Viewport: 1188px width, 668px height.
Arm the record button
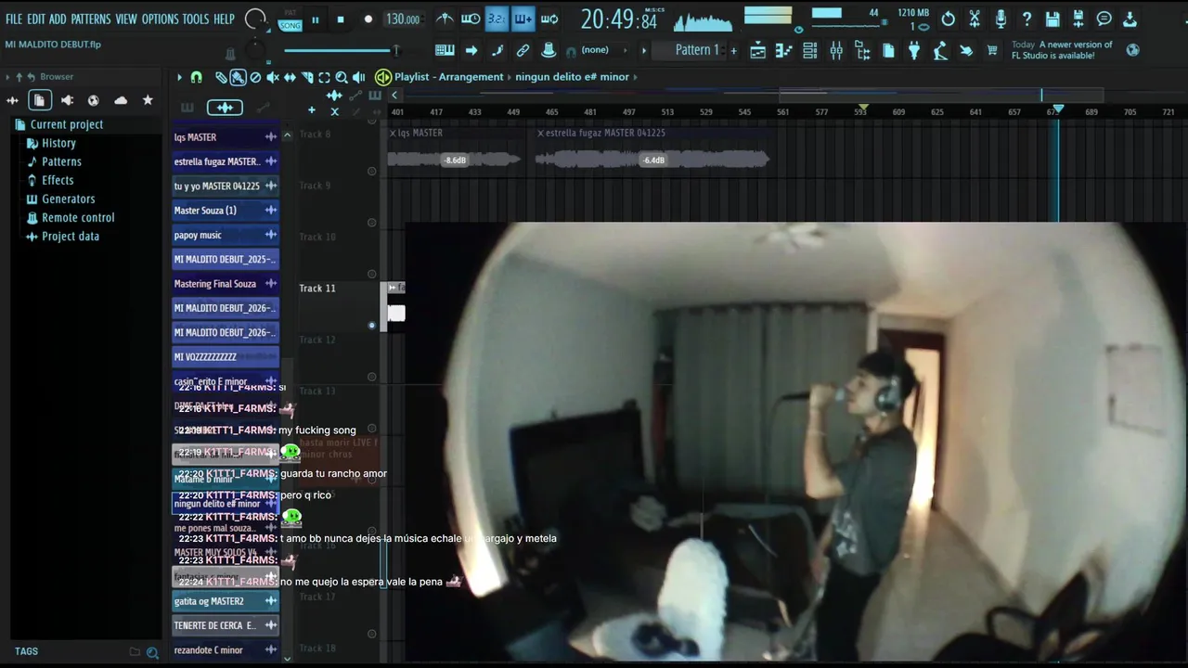368,19
